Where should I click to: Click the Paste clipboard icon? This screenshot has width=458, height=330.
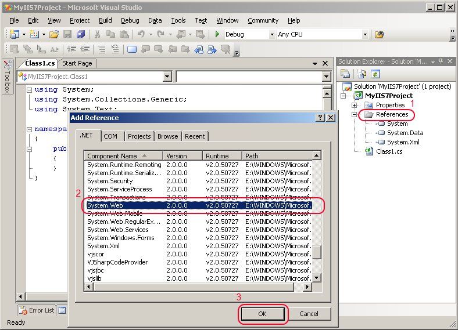coord(124,34)
